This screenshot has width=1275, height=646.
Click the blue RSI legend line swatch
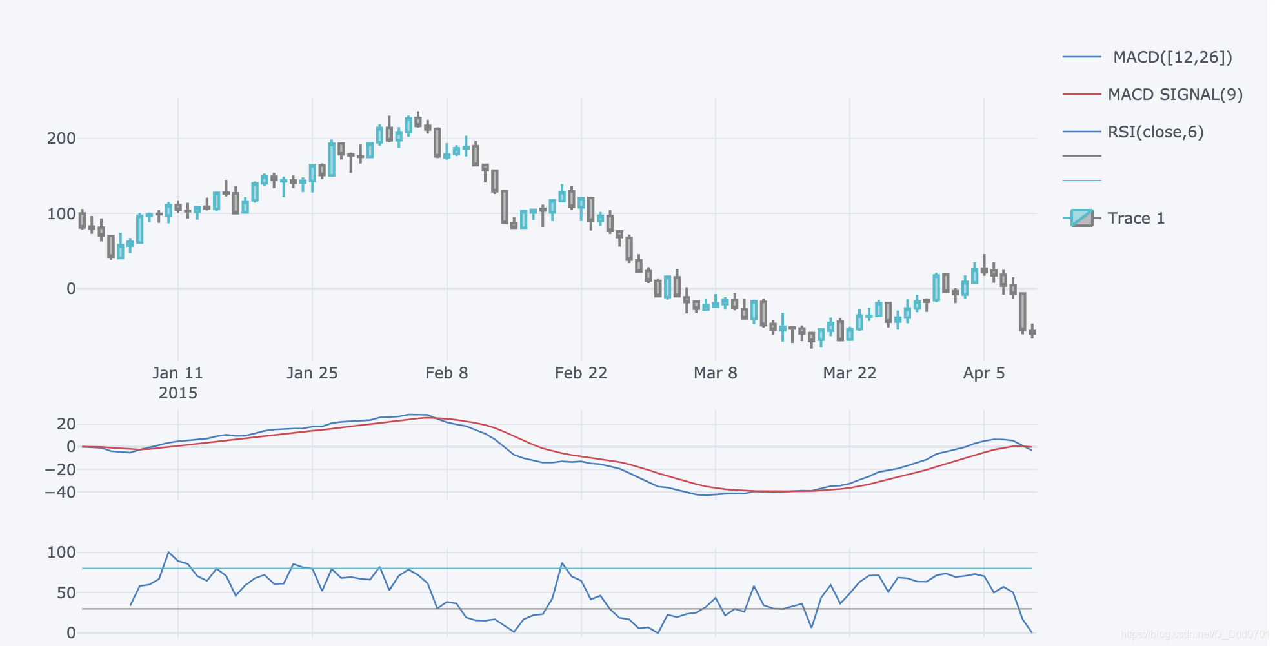point(1082,132)
